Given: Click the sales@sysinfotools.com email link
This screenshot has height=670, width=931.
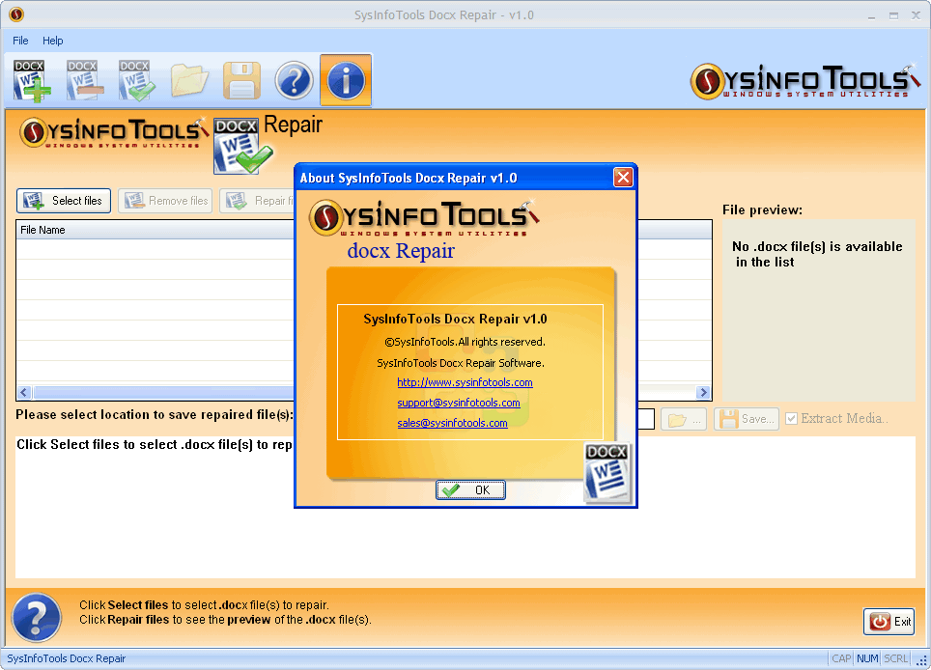Looking at the screenshot, I should 452,423.
